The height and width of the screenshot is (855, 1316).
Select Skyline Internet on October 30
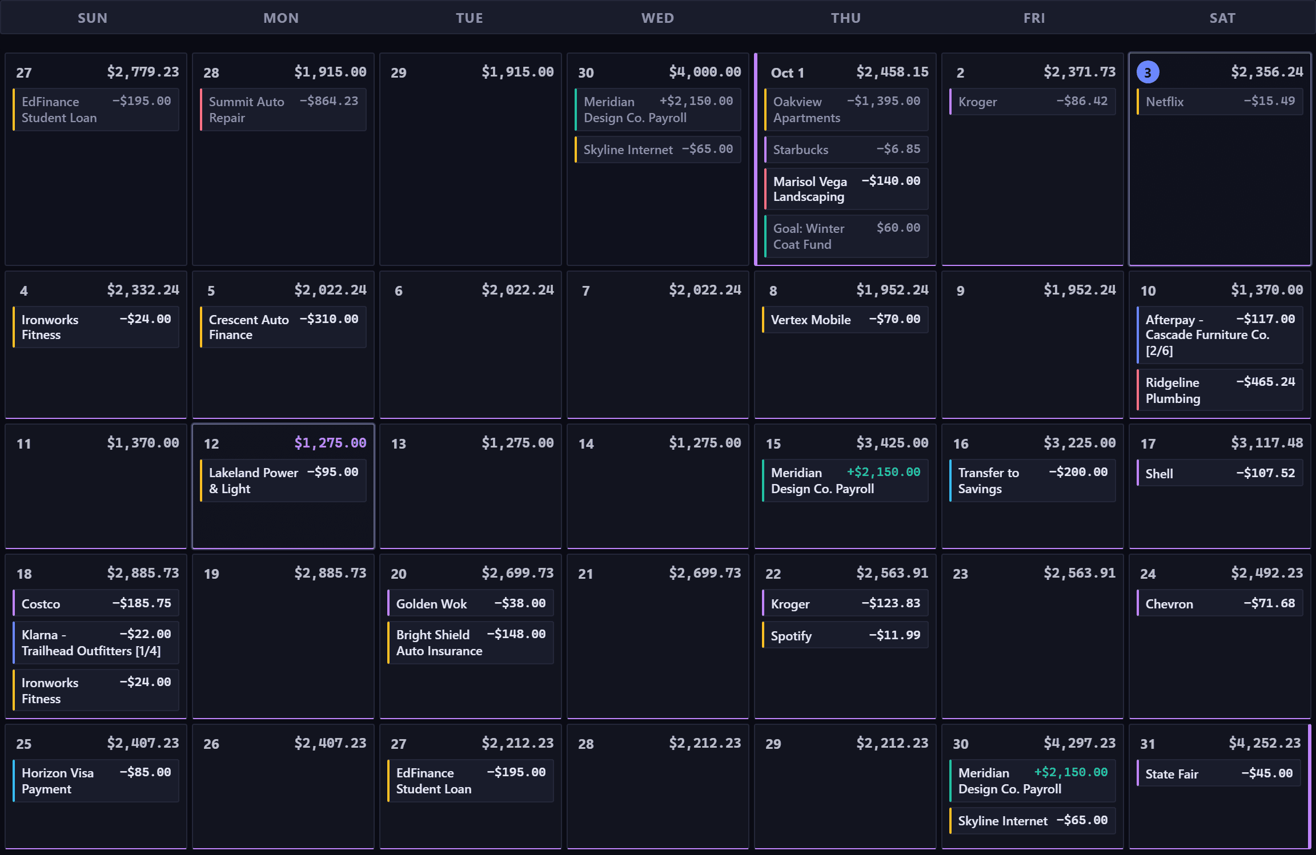(1032, 821)
